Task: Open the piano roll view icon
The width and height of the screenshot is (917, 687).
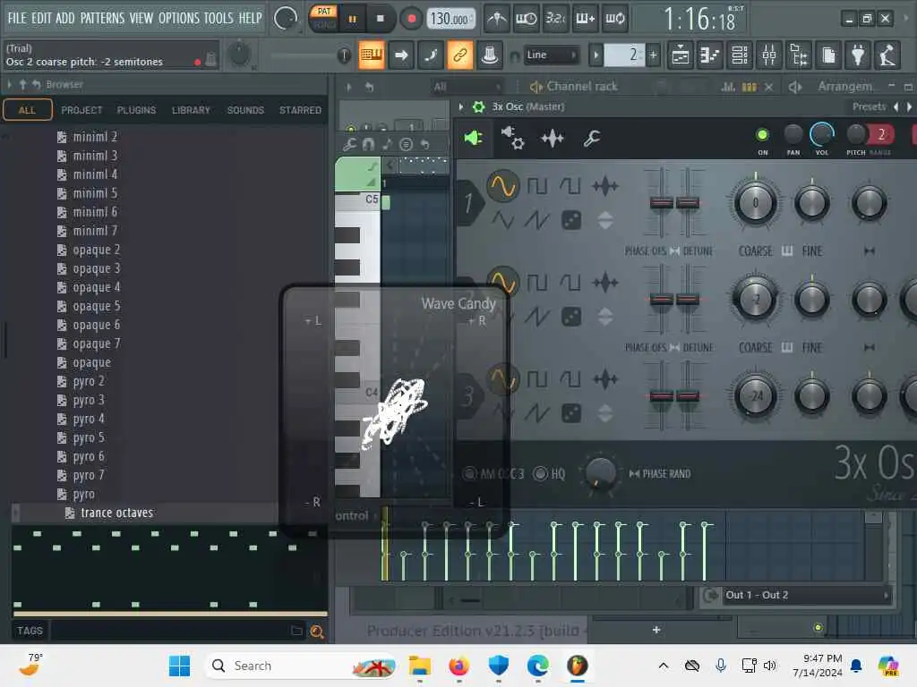Action: point(710,55)
